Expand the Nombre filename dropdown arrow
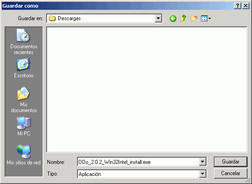252x184 pixels. (x=202, y=162)
